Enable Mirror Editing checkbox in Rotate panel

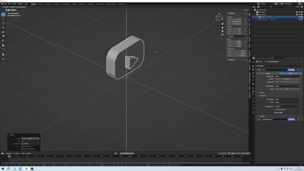(22, 146)
